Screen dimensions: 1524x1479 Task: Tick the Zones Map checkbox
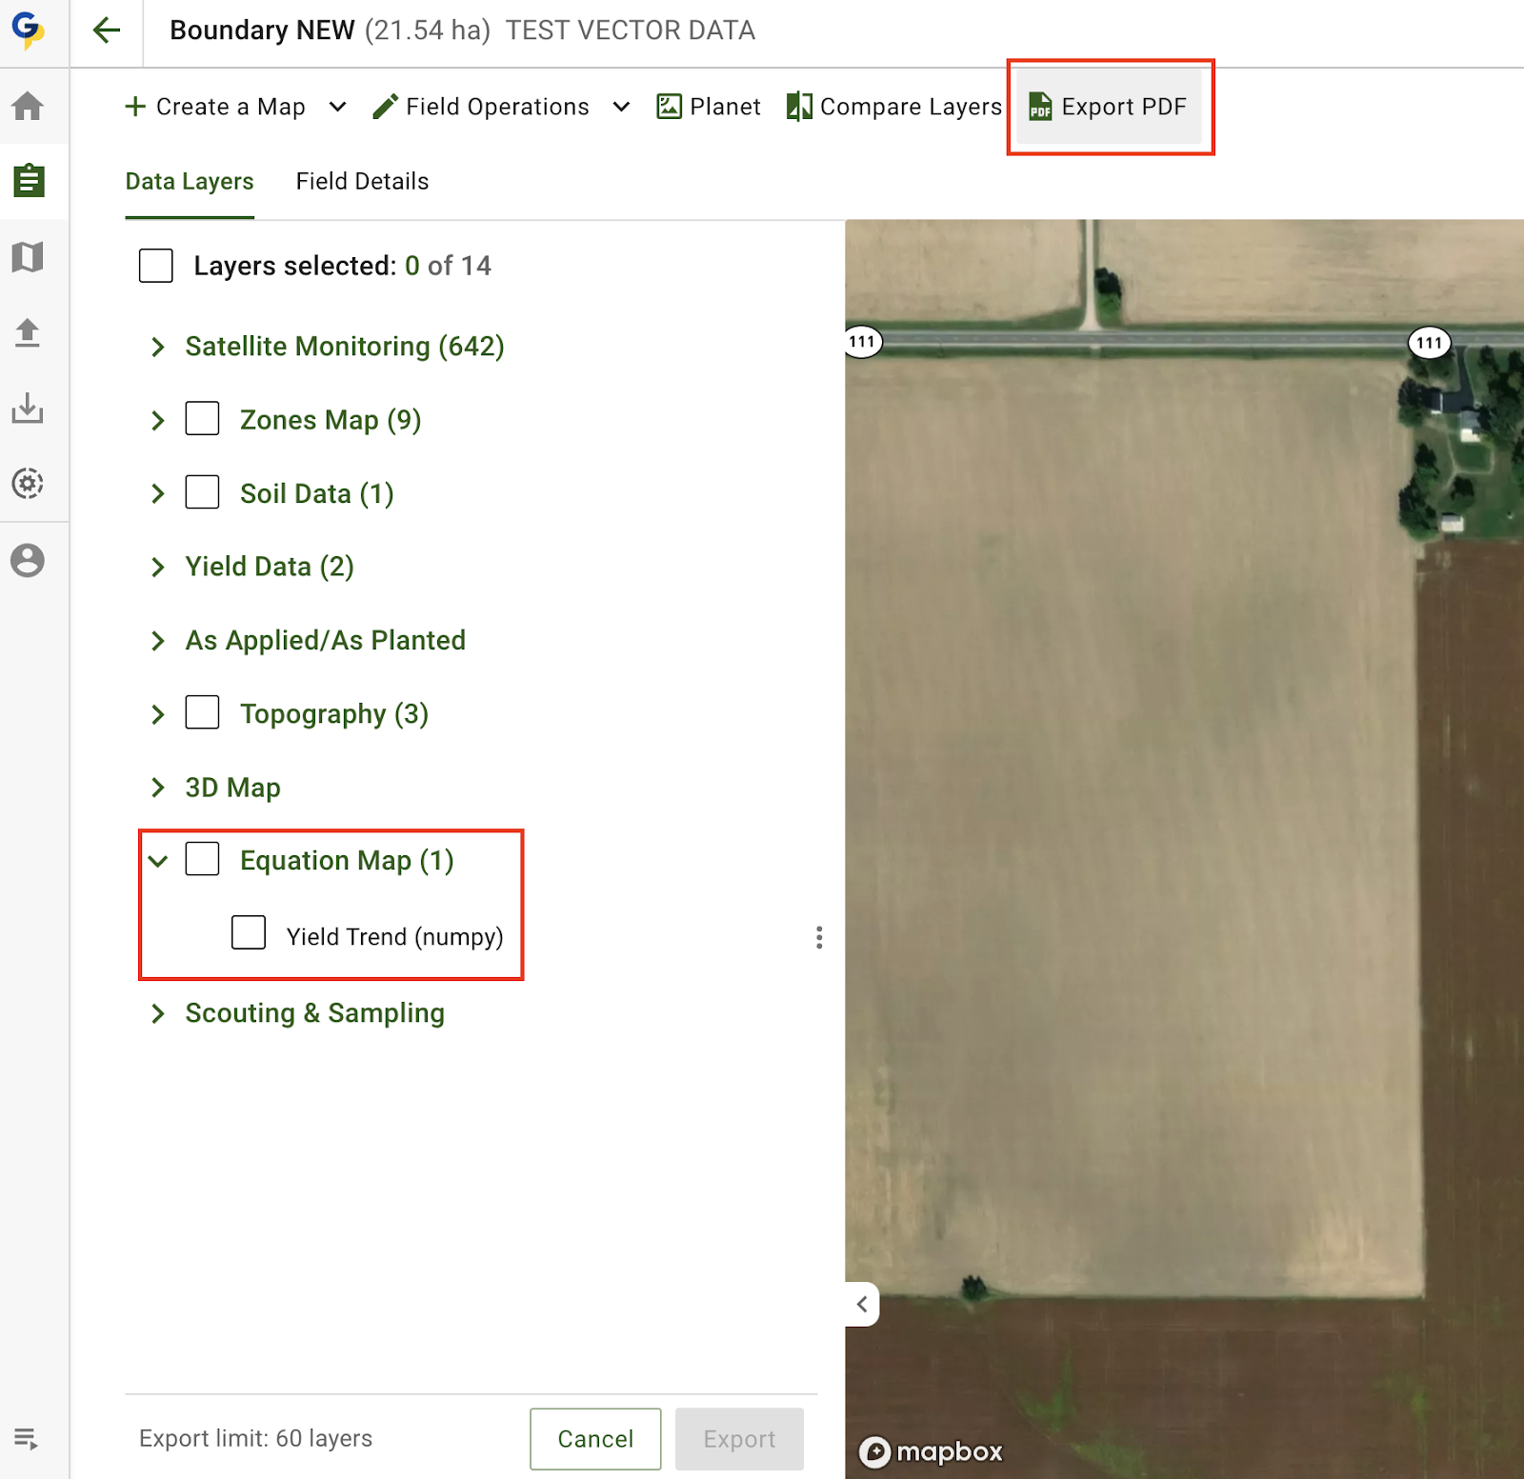(x=202, y=419)
